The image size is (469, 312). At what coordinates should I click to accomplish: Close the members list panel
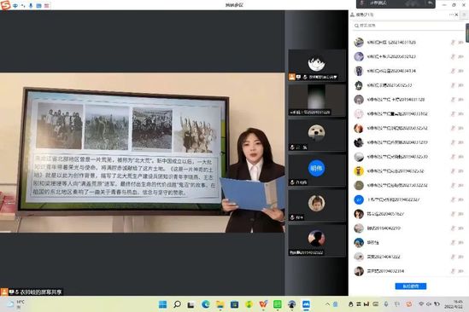(456, 14)
